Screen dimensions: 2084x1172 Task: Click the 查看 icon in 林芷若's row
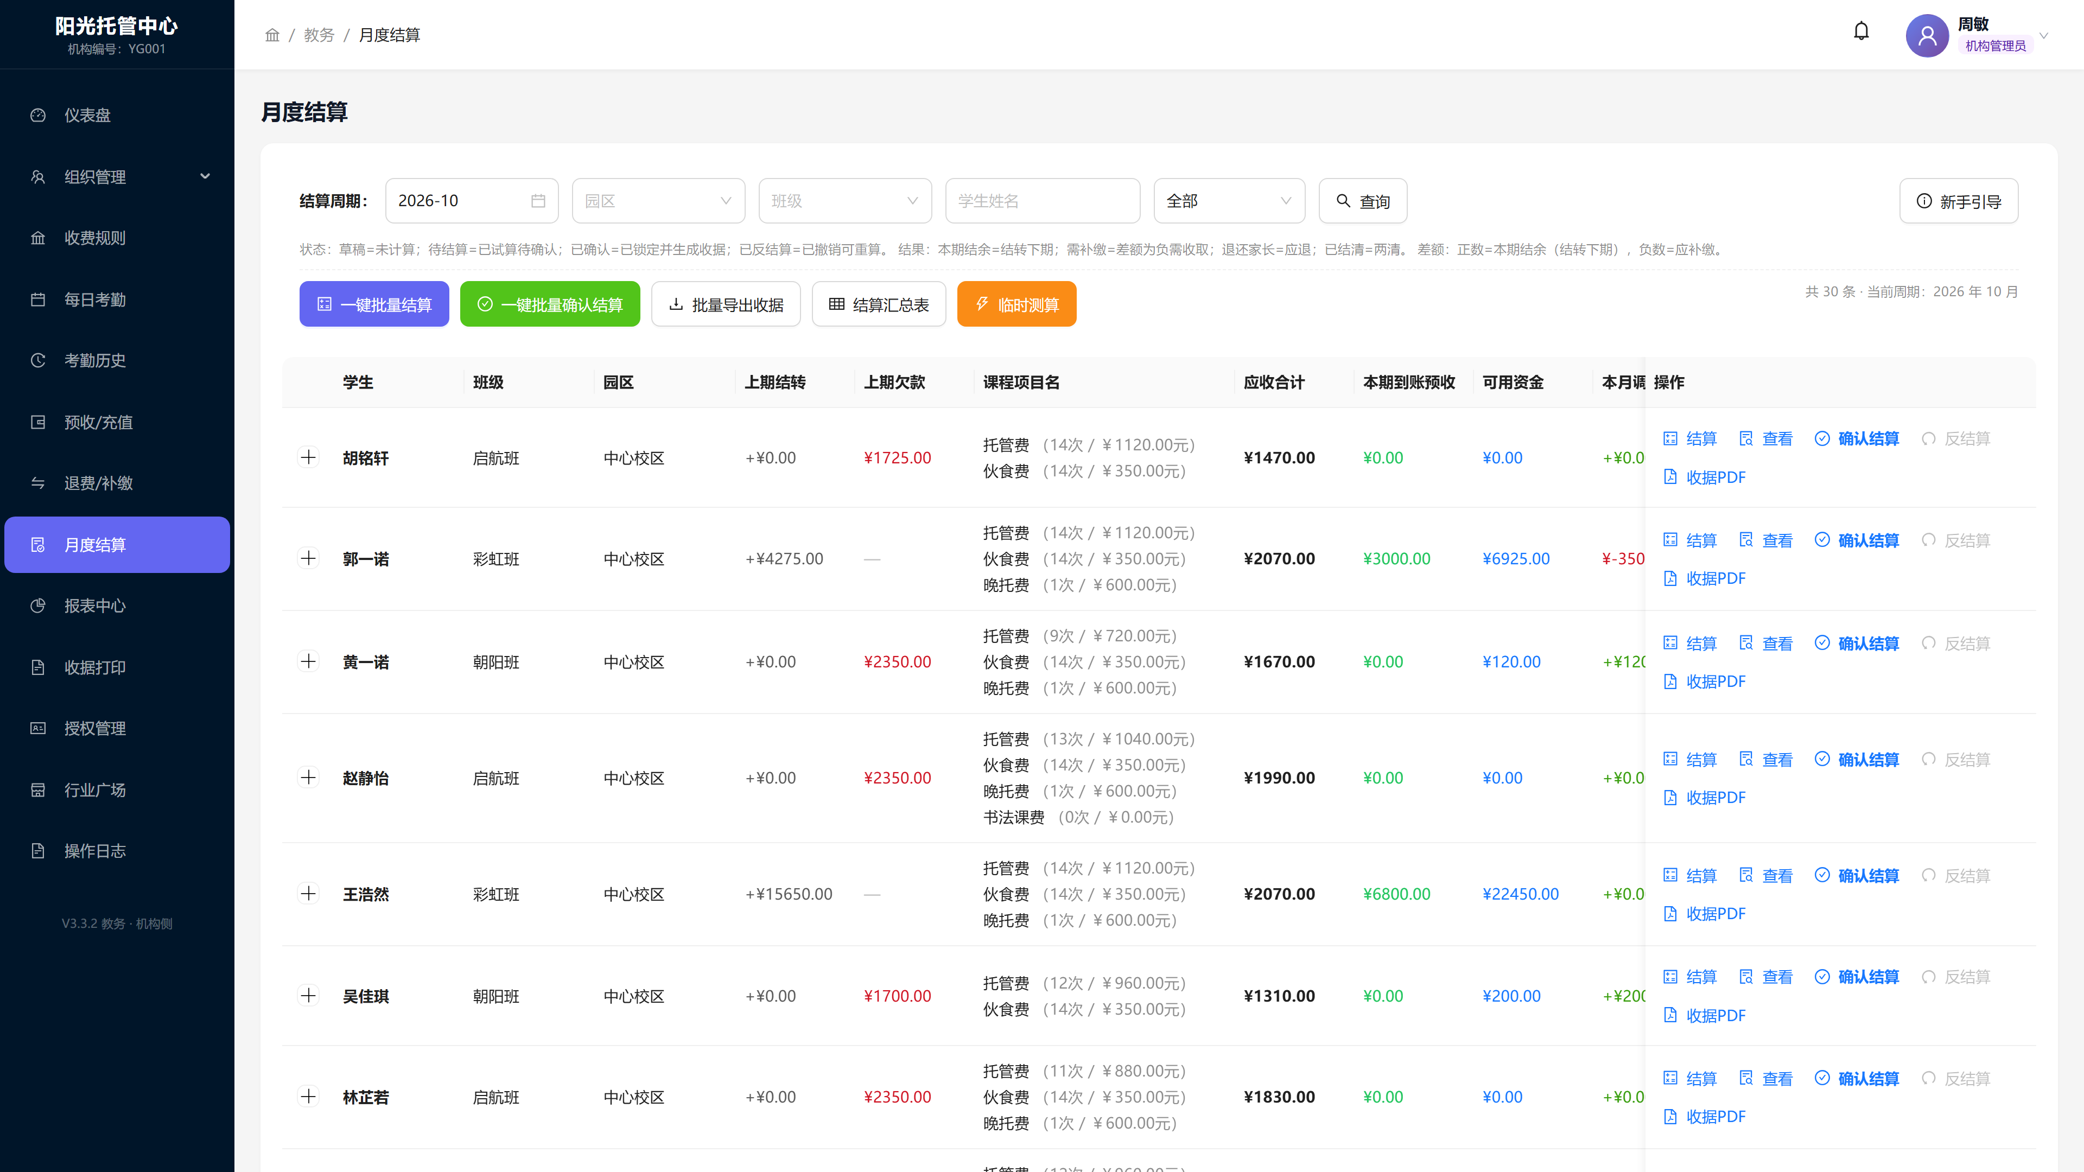(1746, 1078)
